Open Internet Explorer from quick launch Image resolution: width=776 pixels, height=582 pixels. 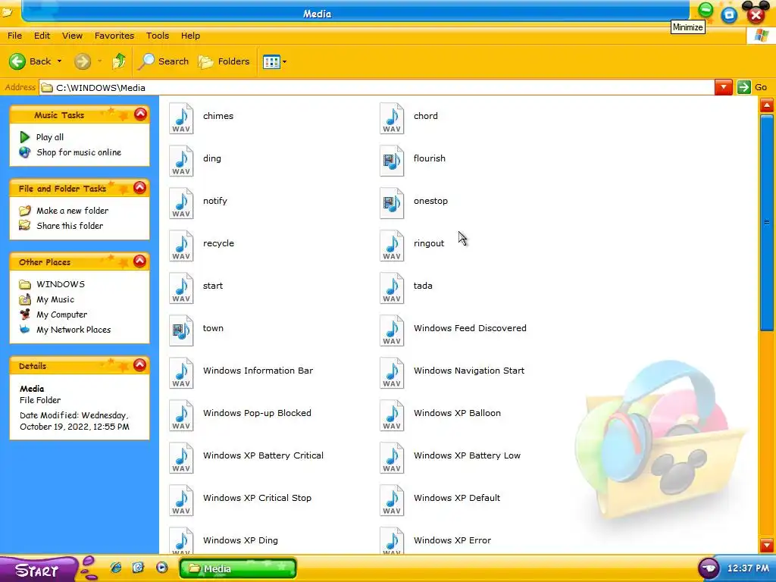tap(116, 568)
